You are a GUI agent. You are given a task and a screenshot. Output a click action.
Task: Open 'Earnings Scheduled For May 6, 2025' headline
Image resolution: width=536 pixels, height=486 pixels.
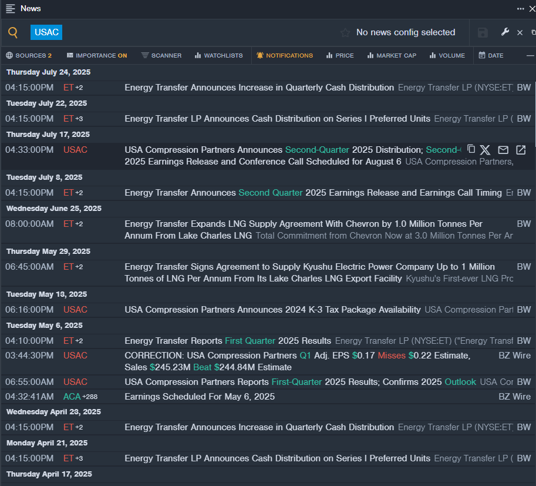point(200,397)
